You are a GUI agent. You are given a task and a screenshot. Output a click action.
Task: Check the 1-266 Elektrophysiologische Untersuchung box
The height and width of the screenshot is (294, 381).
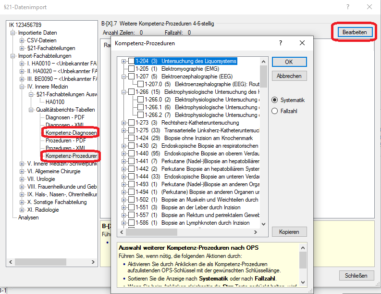click(x=132, y=92)
